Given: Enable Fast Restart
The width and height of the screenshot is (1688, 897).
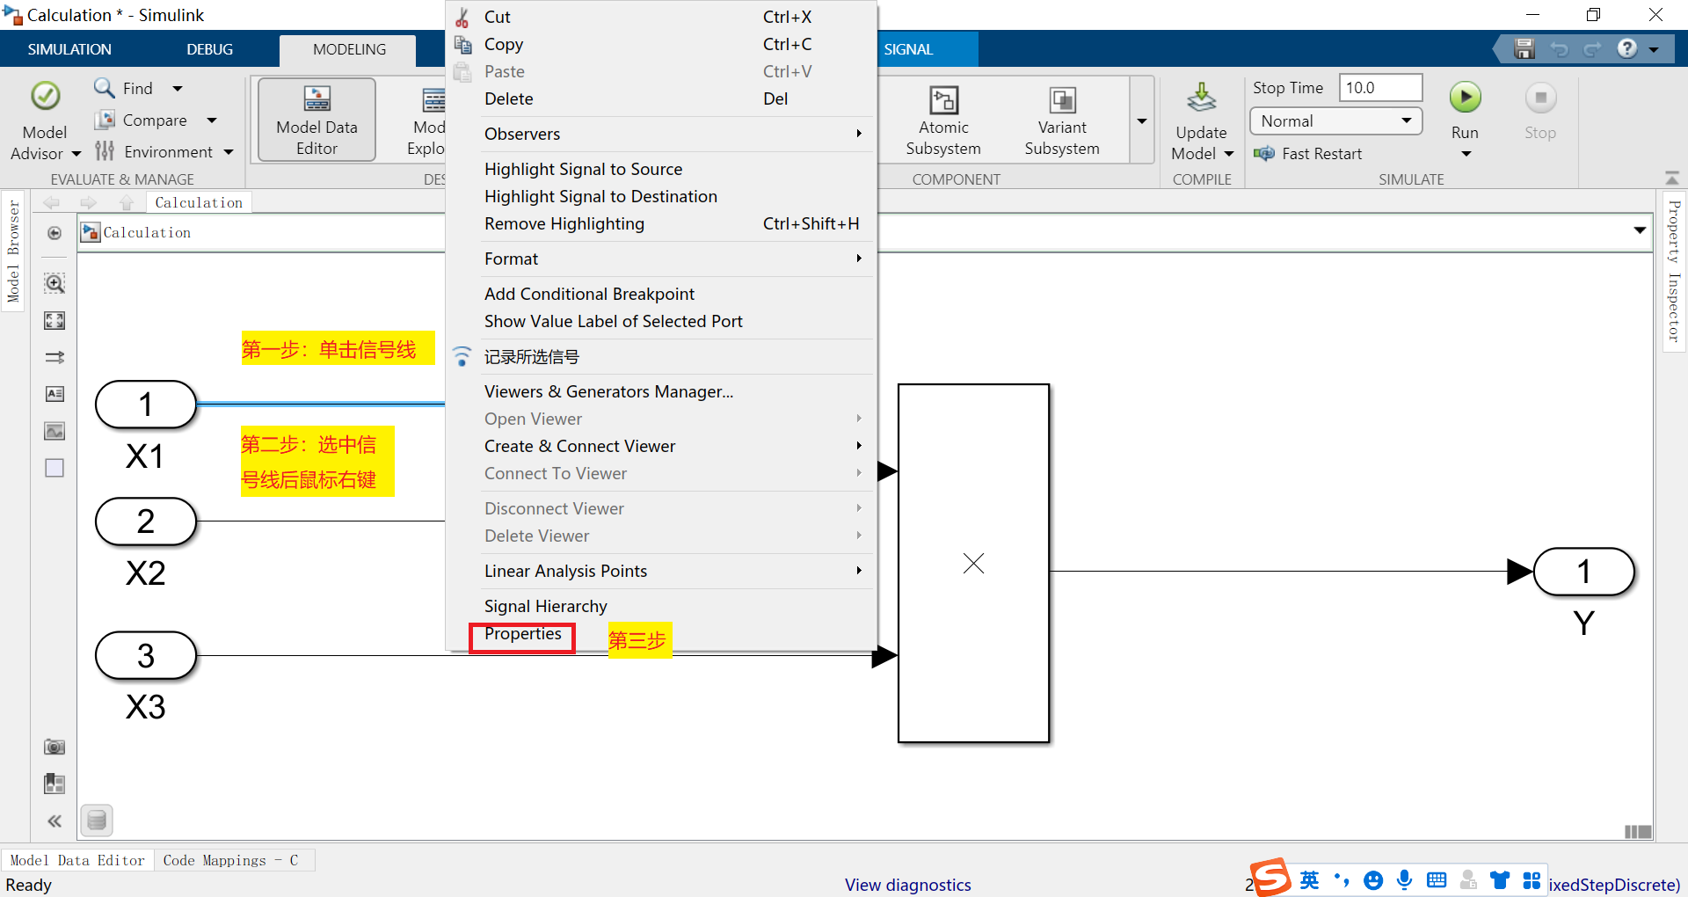Looking at the screenshot, I should pos(1308,153).
